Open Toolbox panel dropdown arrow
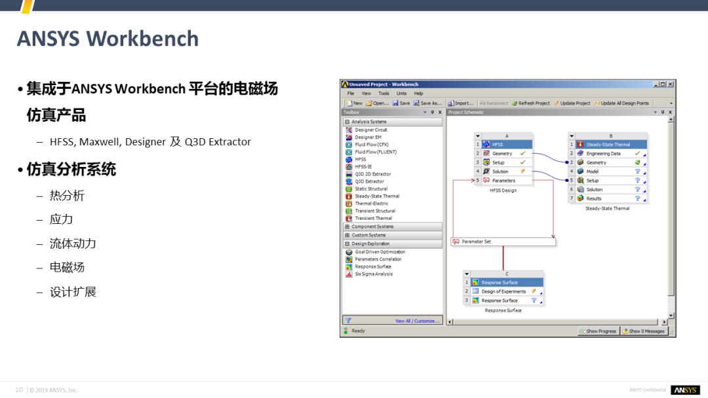This screenshot has width=708, height=398. [425, 112]
